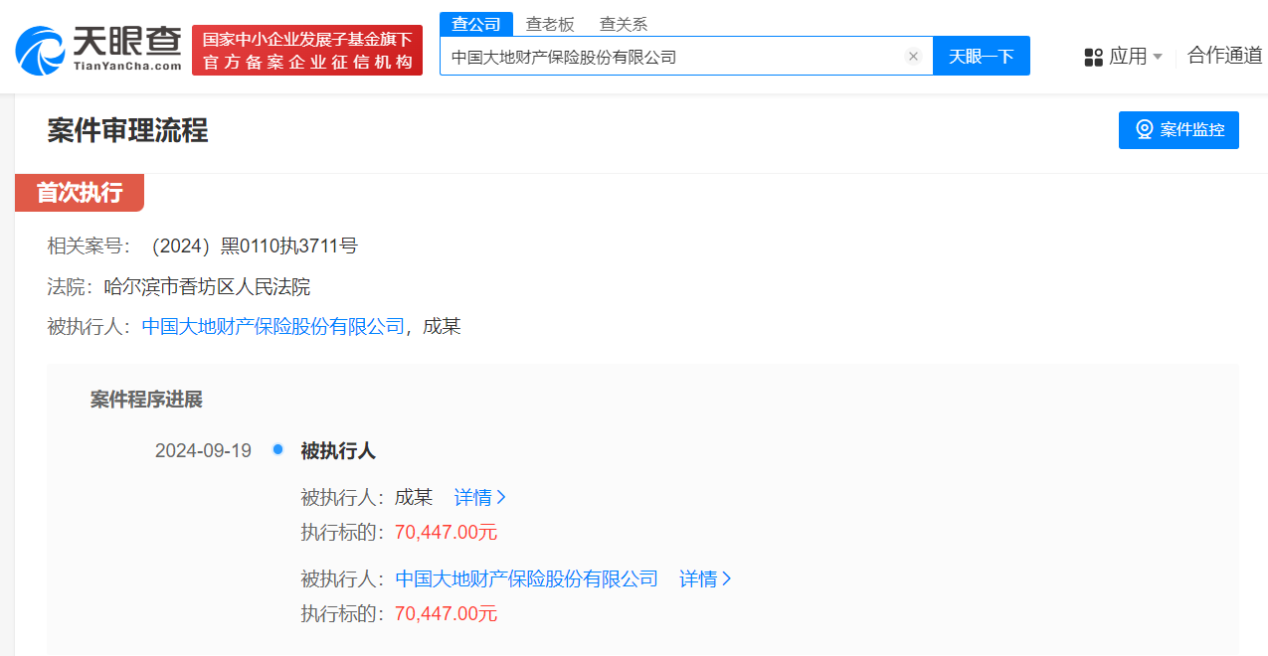Select the 查公司 tab
Viewport: 1268px width, 656px height.
pyautogui.click(x=476, y=24)
